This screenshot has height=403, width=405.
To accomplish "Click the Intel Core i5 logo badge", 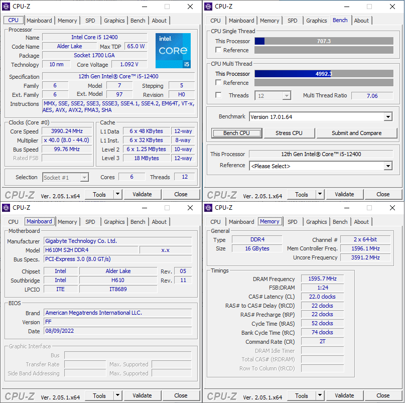I will (x=173, y=51).
